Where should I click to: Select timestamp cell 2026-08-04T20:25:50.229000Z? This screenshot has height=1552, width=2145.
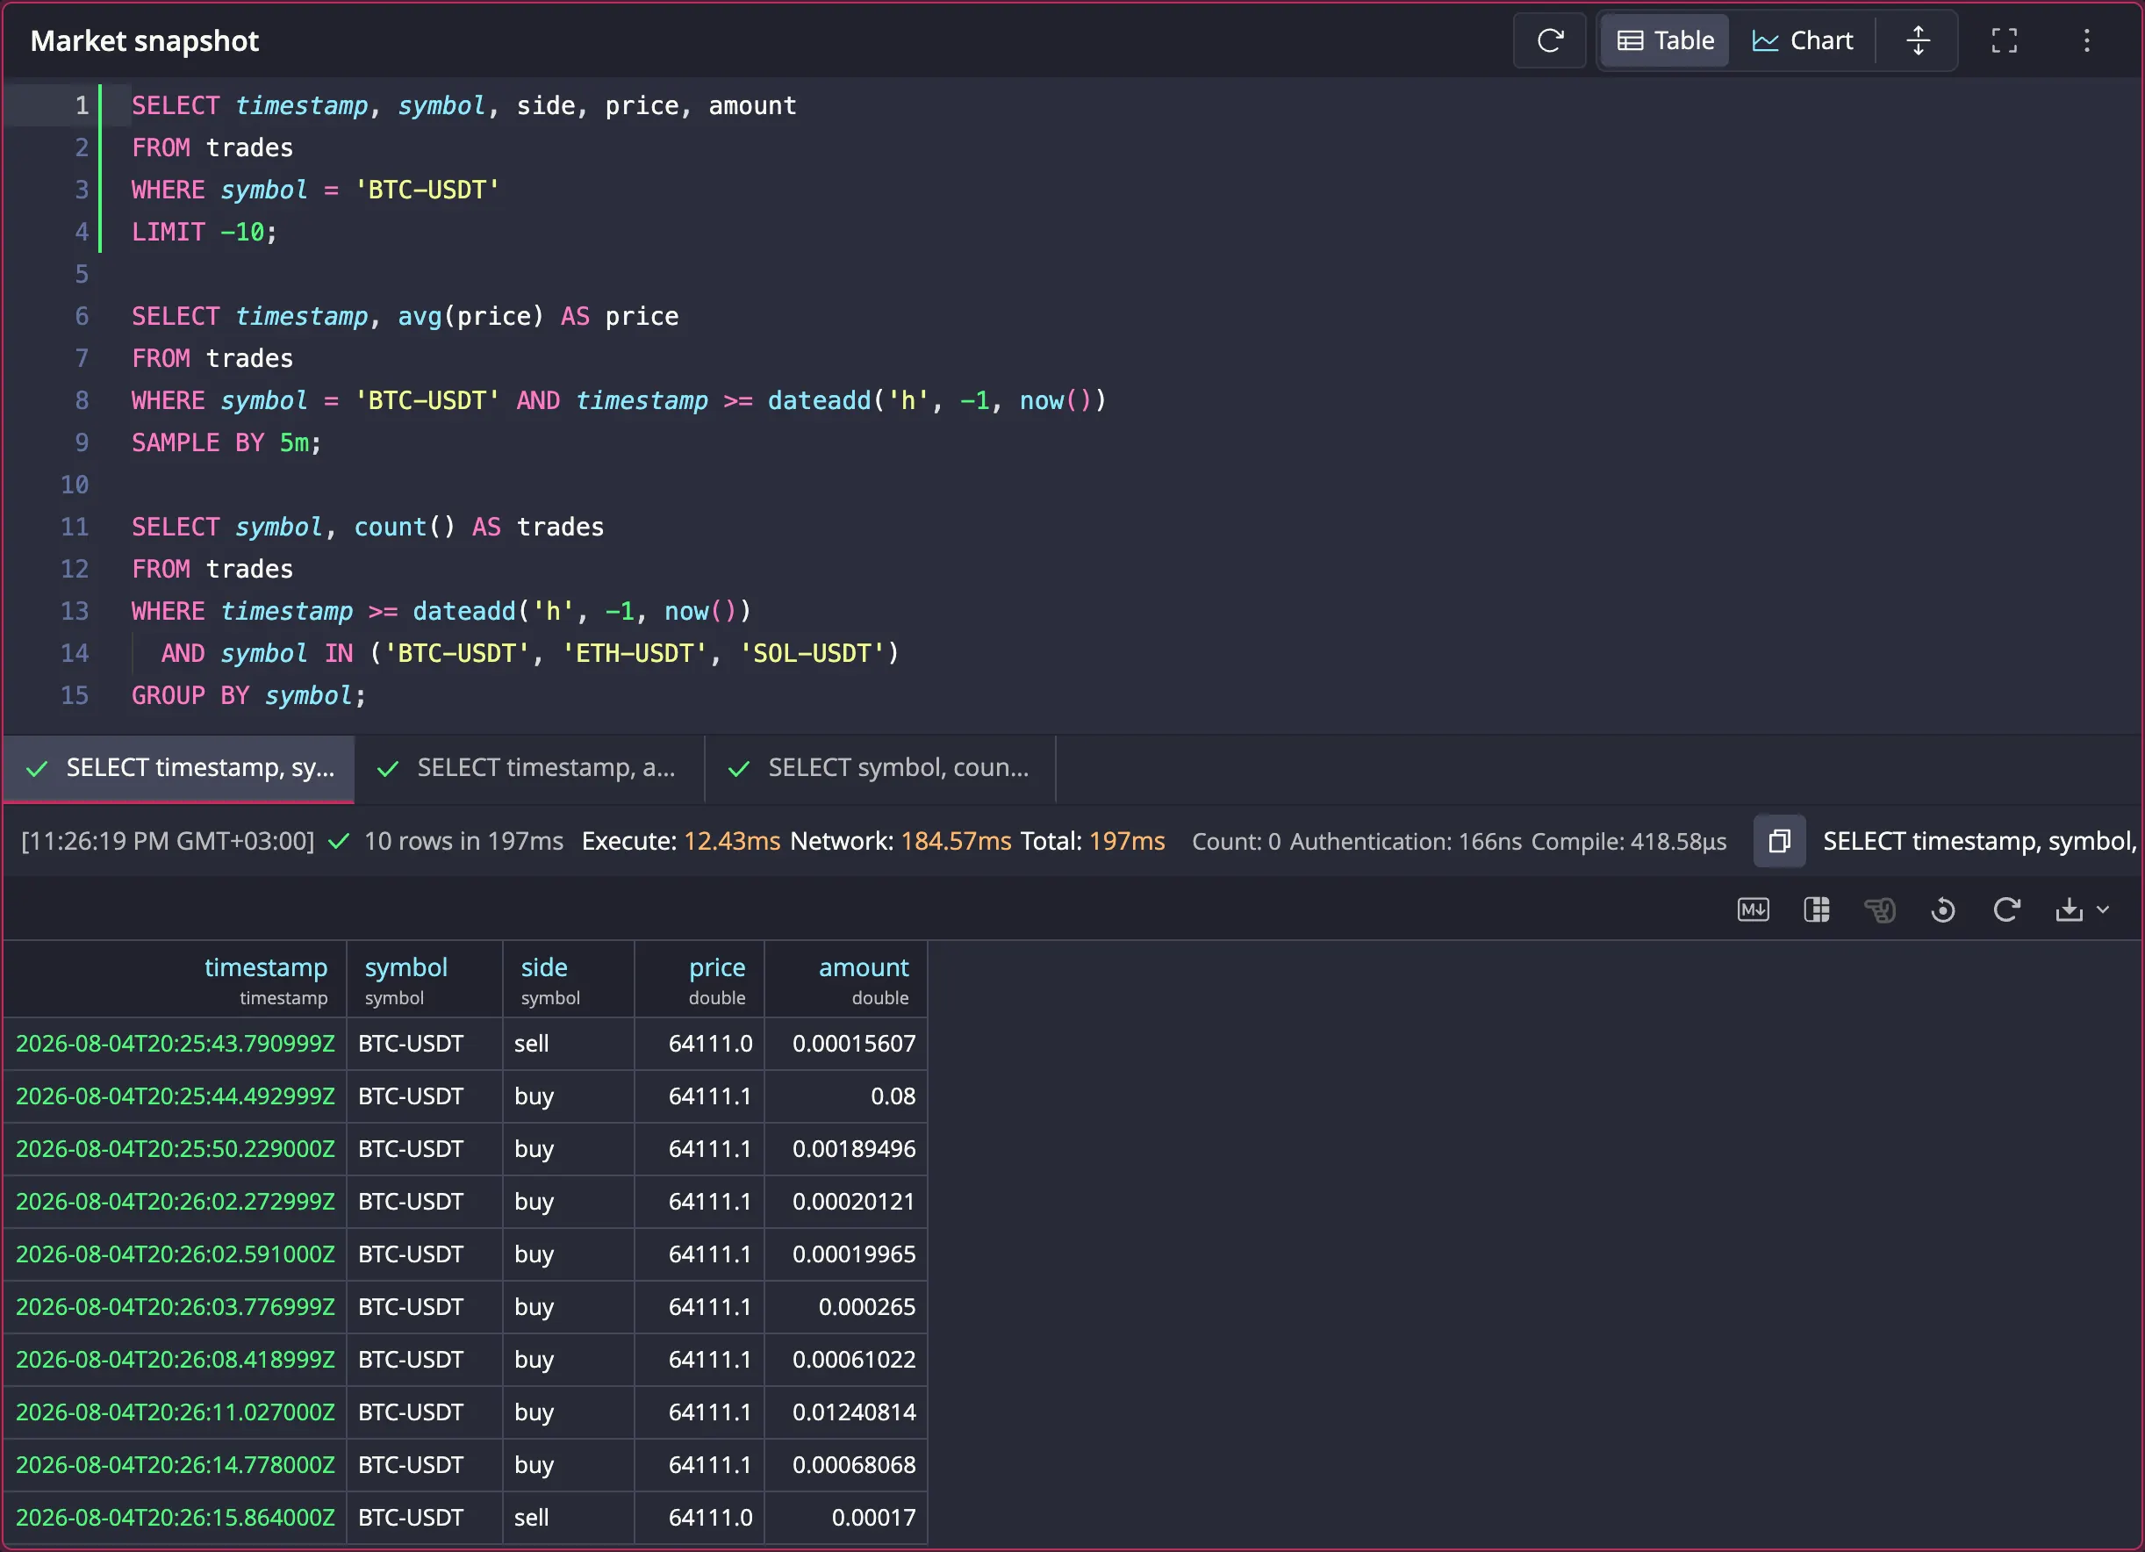point(175,1149)
